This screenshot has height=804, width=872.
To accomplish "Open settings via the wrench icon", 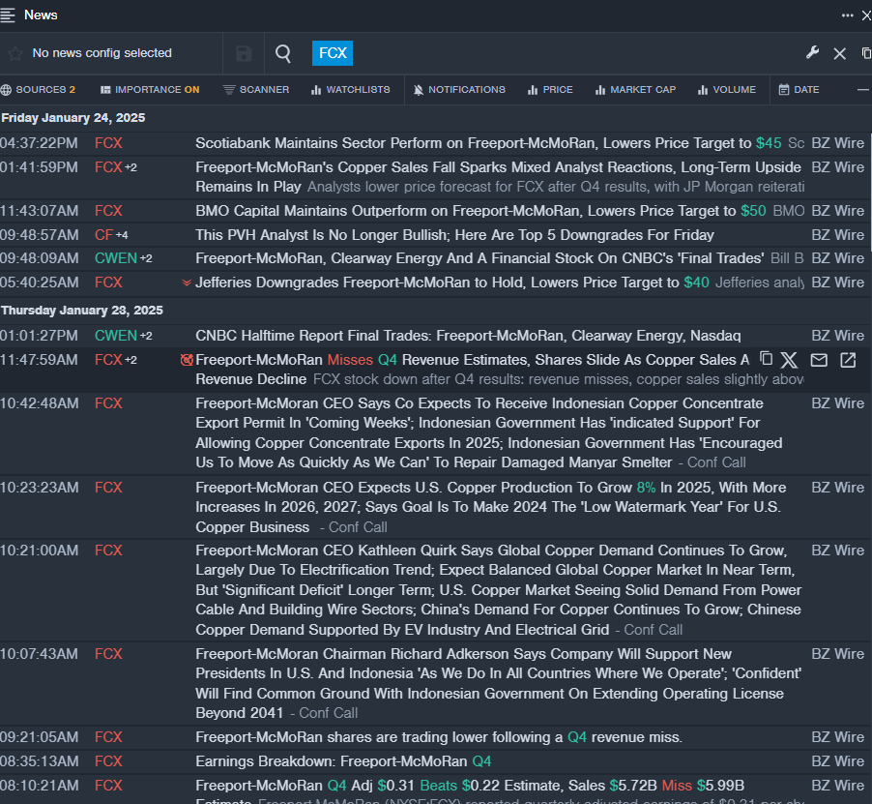I will click(812, 52).
